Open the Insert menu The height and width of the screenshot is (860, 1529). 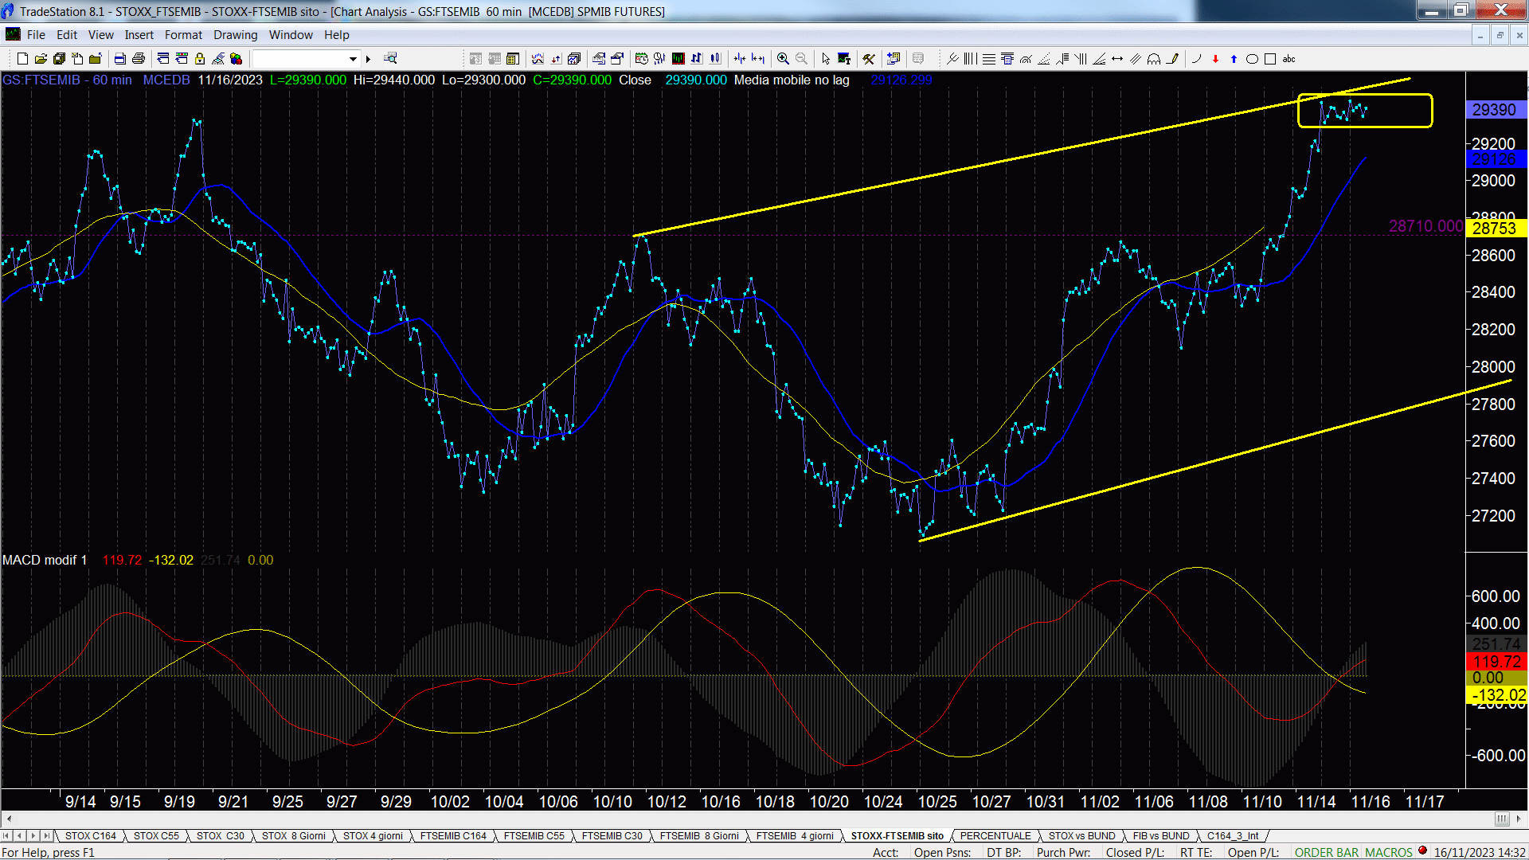139,35
